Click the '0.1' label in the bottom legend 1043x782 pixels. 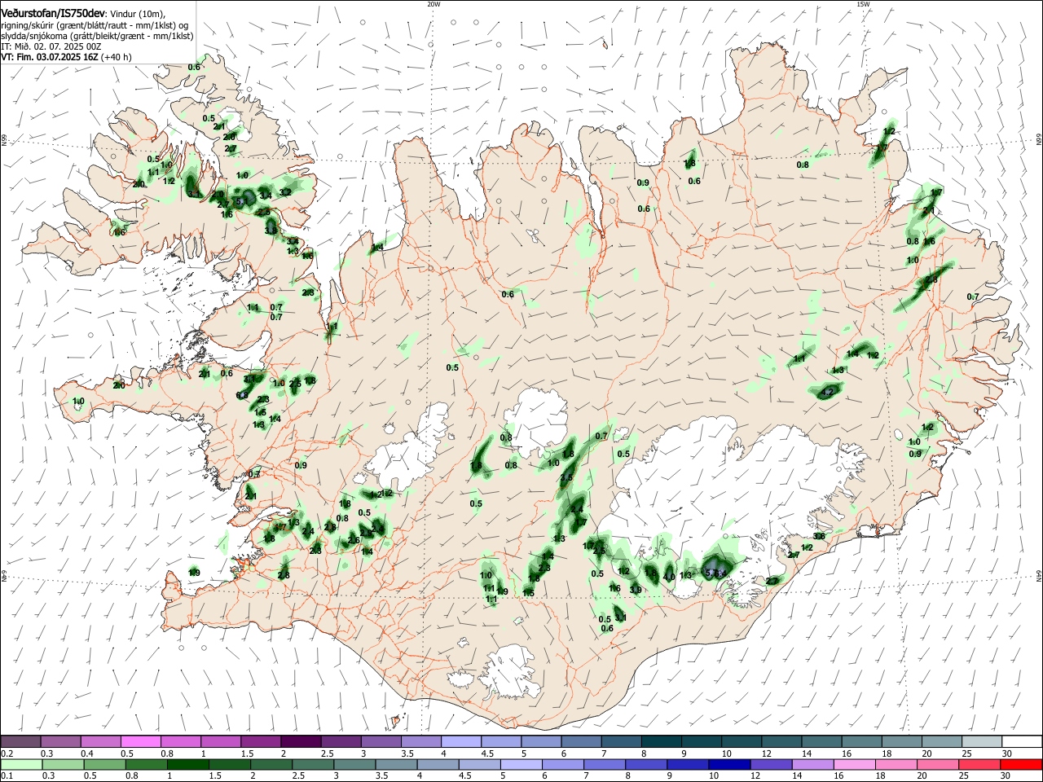(7, 776)
